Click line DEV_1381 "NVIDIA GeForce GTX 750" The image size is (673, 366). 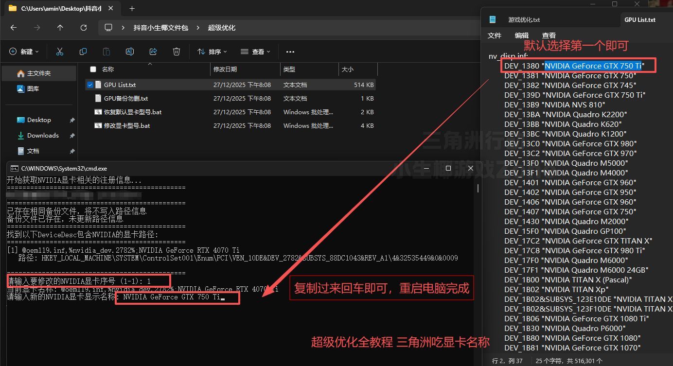pyautogui.click(x=570, y=75)
